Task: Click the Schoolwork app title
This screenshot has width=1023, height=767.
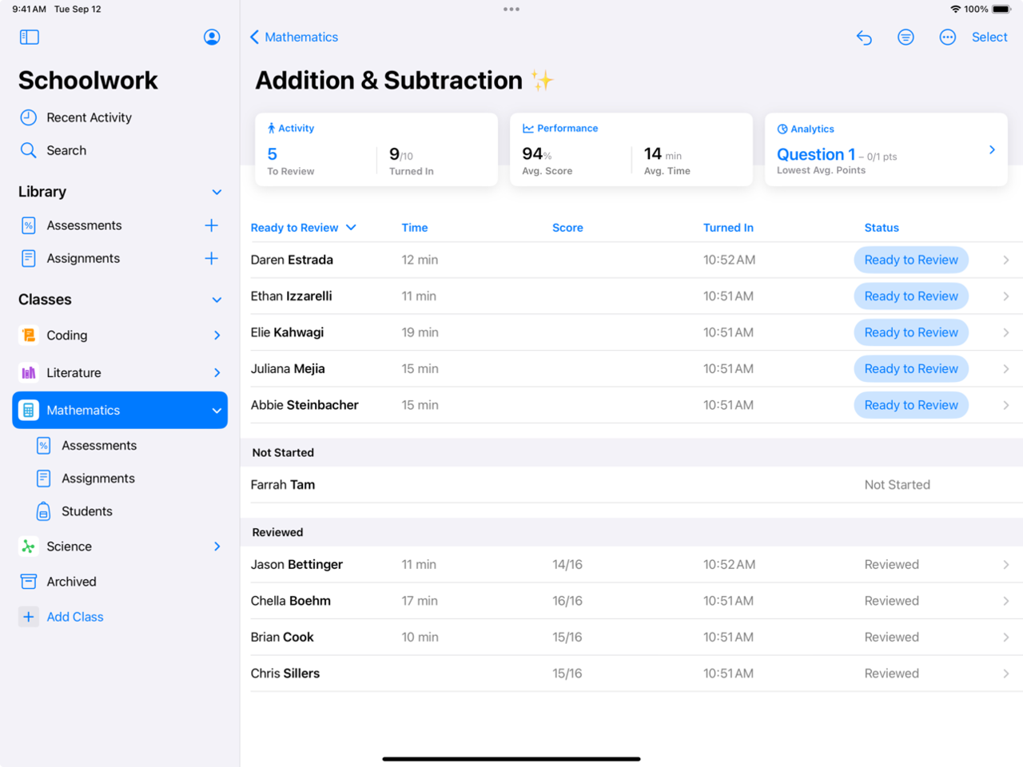Action: tap(88, 81)
